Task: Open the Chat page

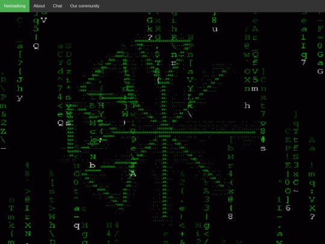Action: point(57,6)
